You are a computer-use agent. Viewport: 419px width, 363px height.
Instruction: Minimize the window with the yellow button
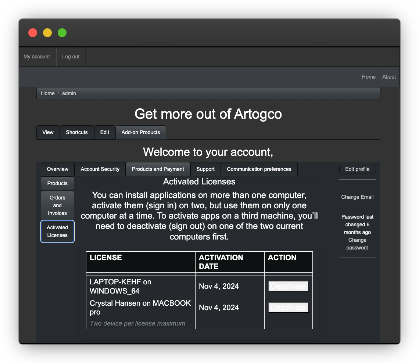tap(47, 33)
